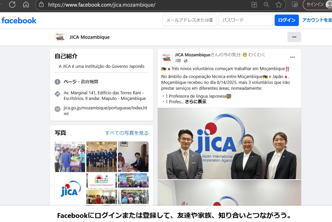Open JICA Mozambique header profile picture
Image resolution: width=332 pixels, height=222 pixels.
[60, 37]
